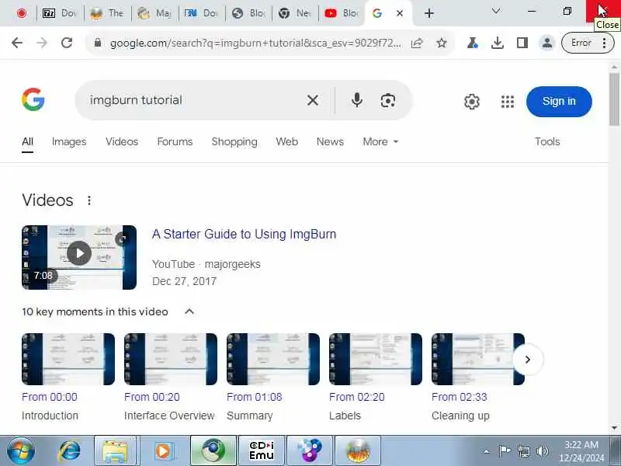The image size is (621, 466).
Task: Expand the More filters dropdown
Action: tap(380, 142)
